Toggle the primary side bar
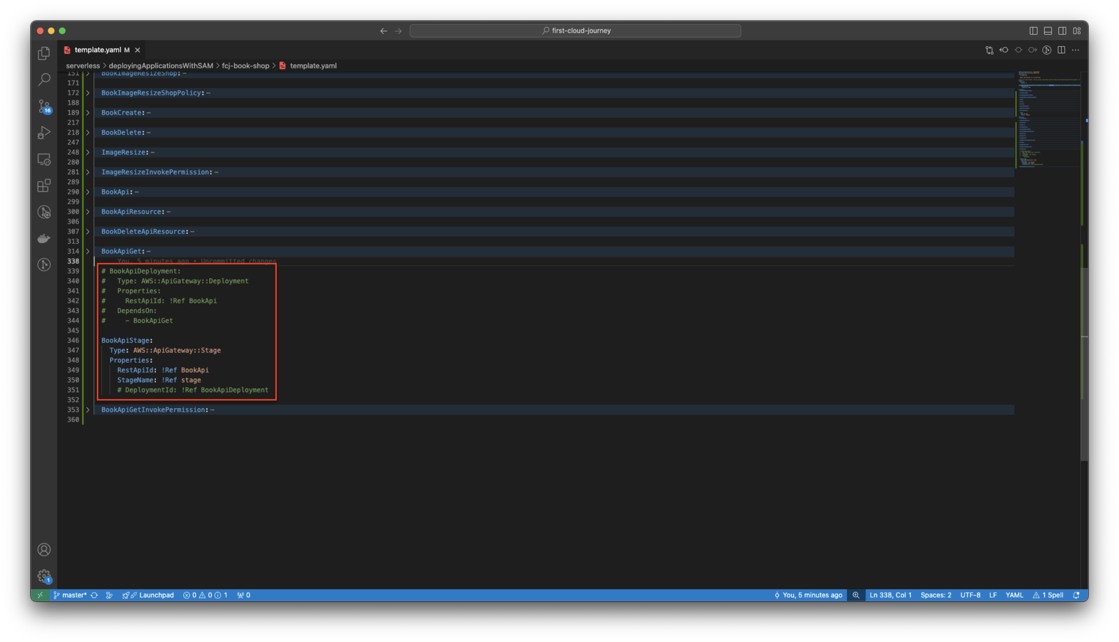 click(1033, 31)
